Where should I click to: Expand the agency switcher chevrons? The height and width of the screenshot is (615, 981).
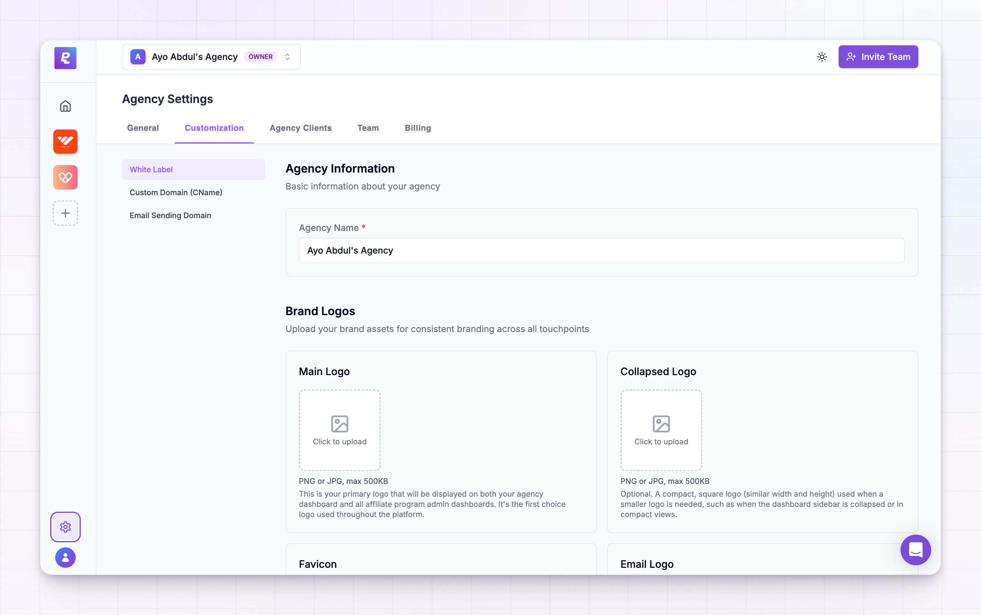(x=287, y=57)
